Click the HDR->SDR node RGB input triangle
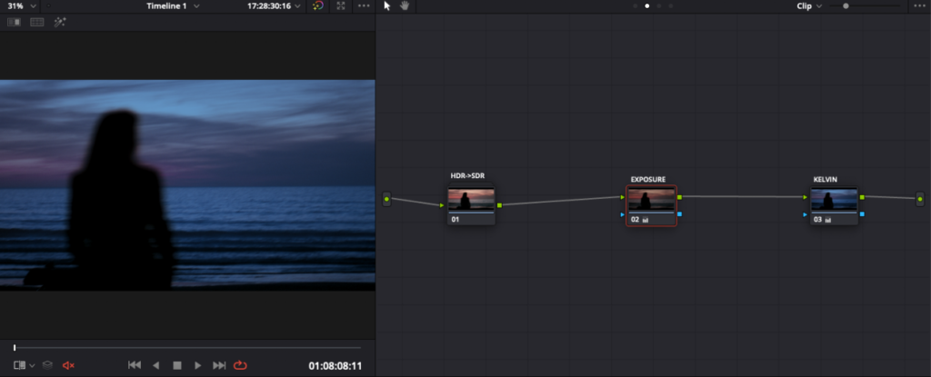The image size is (931, 377). [x=442, y=205]
